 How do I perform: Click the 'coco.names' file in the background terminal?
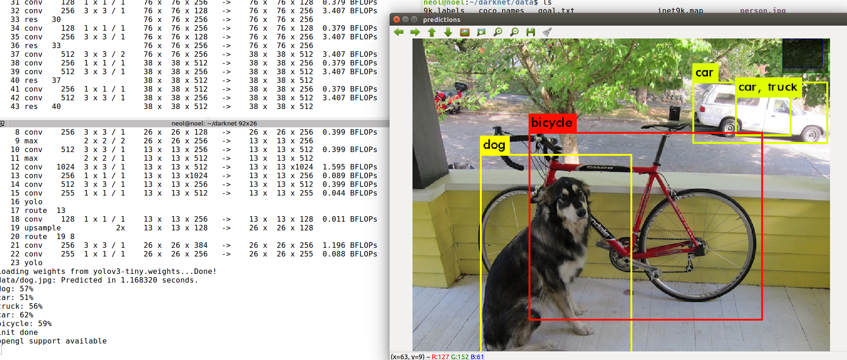[x=502, y=11]
